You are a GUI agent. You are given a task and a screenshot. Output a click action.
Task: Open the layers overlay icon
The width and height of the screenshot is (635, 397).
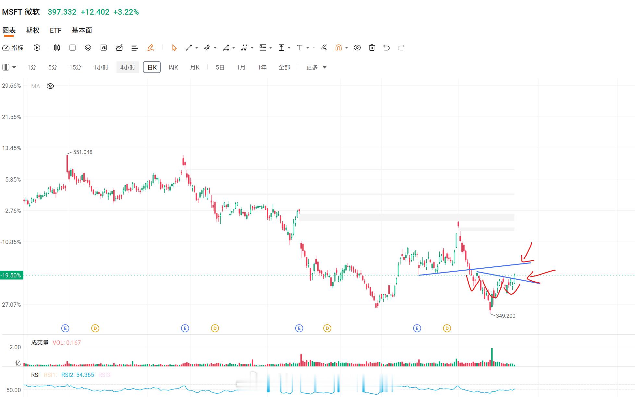tap(88, 48)
